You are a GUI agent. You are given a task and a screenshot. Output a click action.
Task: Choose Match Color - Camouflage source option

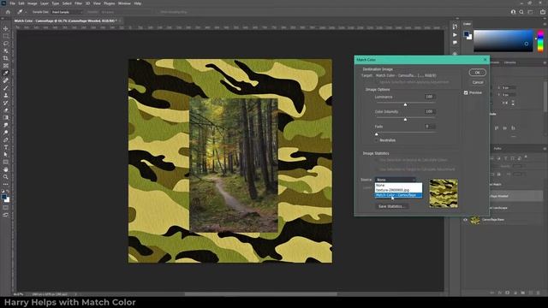point(398,195)
